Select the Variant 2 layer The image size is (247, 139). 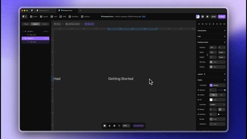36,38
